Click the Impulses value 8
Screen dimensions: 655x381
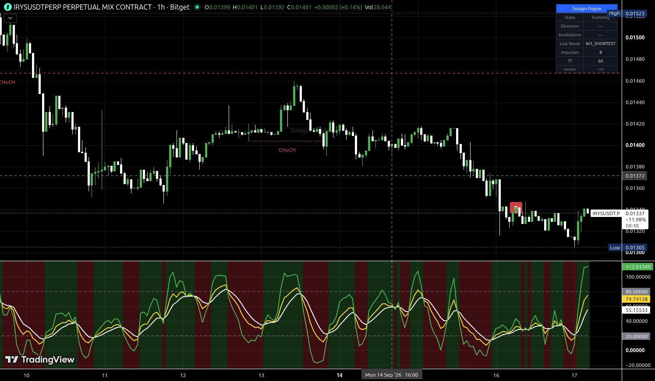[600, 52]
